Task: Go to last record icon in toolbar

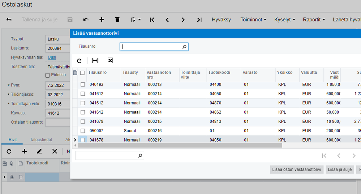Action: pyautogui.click(x=199, y=20)
